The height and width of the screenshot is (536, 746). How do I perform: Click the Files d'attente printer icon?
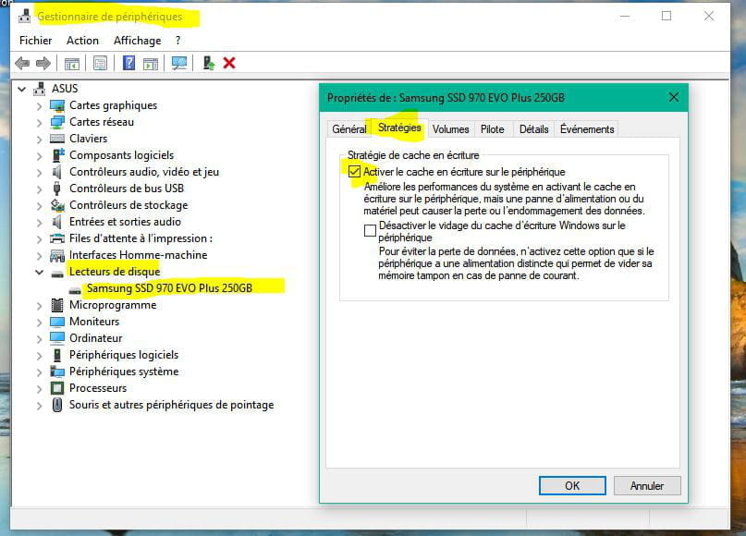point(57,238)
